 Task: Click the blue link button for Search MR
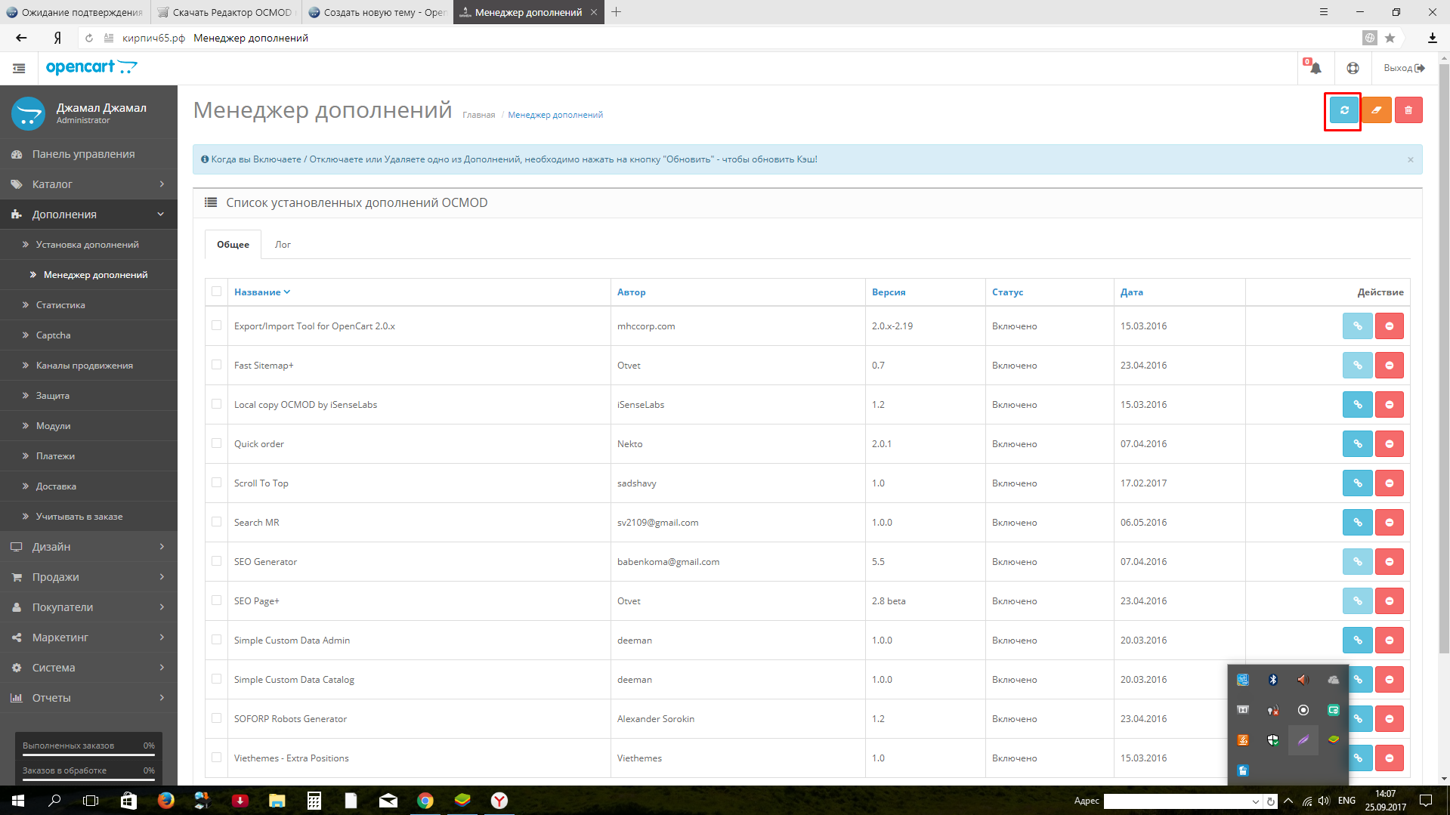click(x=1357, y=523)
